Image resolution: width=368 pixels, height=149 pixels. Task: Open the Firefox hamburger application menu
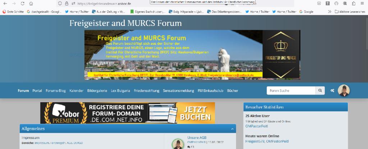362,3
